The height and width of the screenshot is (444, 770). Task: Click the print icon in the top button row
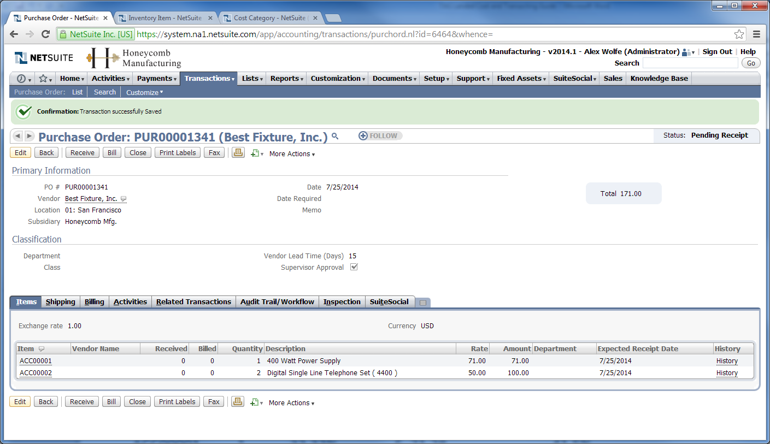[x=238, y=153]
